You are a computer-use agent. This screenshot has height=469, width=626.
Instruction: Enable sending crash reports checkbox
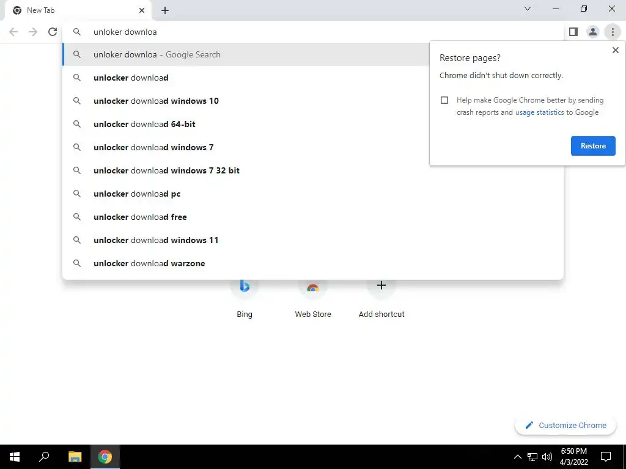444,100
